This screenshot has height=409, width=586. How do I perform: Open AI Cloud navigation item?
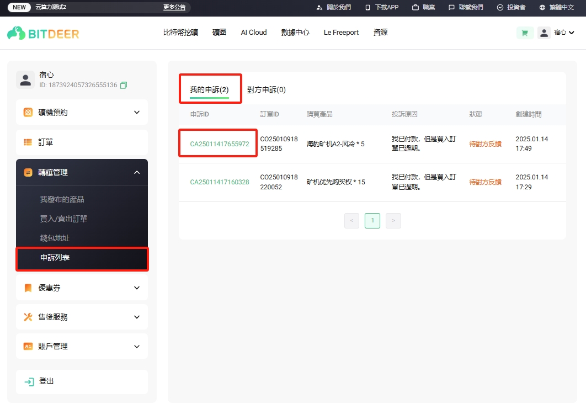click(254, 33)
